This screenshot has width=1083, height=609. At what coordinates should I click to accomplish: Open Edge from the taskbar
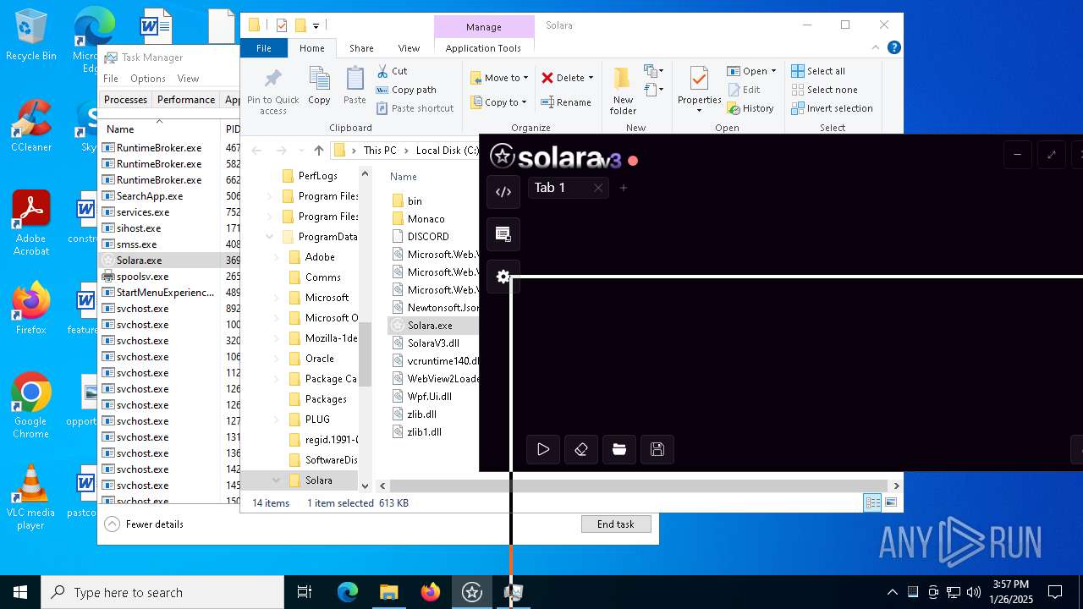tap(348, 592)
